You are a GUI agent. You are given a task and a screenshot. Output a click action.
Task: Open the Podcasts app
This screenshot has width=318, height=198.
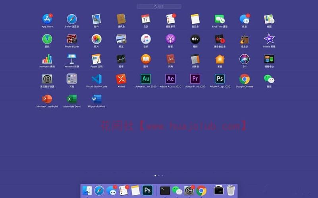pos(171,39)
